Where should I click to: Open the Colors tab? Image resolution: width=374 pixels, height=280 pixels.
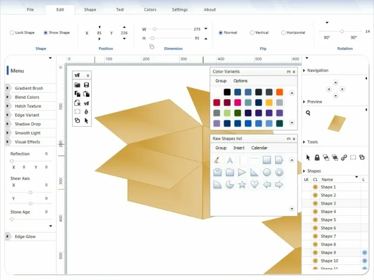150,10
